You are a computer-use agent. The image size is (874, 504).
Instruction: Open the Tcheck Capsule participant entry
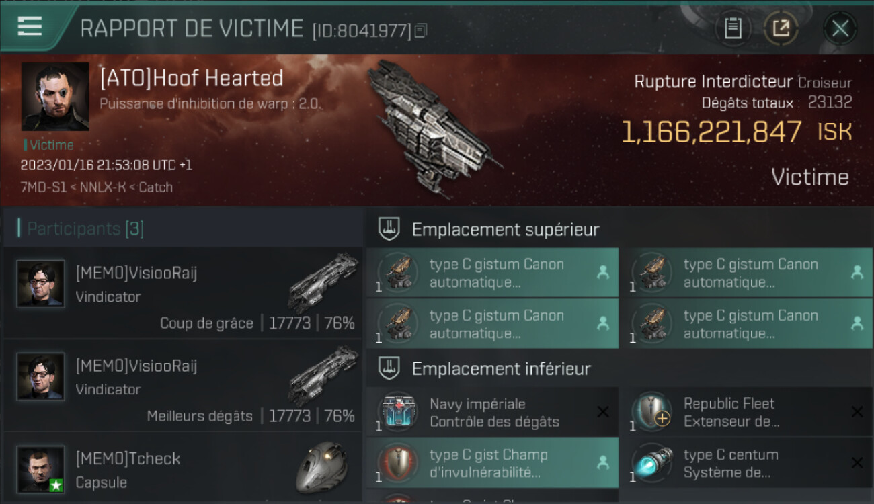click(x=183, y=468)
